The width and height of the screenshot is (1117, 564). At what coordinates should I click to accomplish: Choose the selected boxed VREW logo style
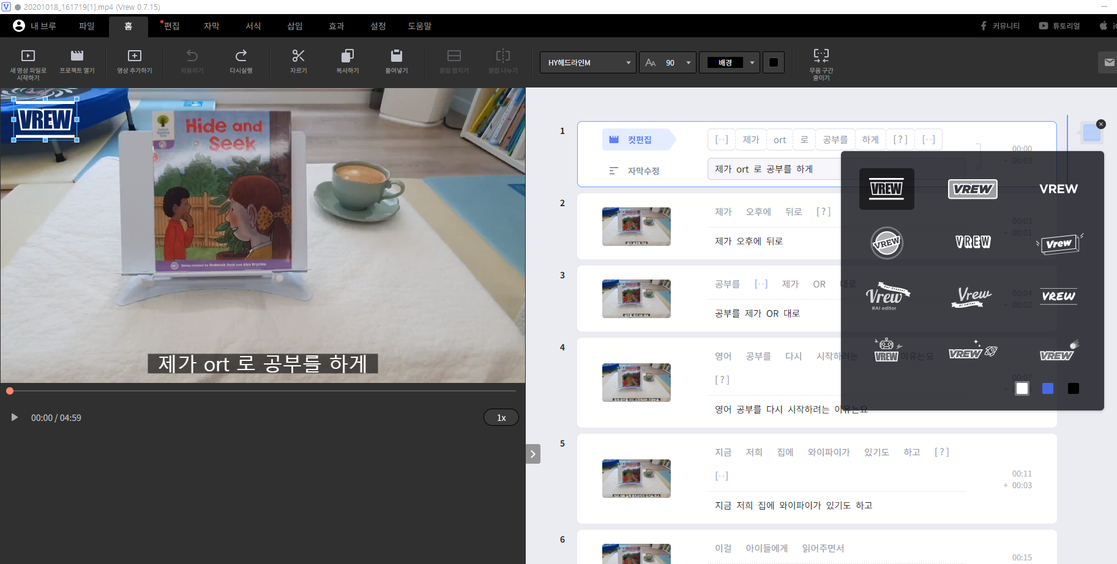[887, 189]
